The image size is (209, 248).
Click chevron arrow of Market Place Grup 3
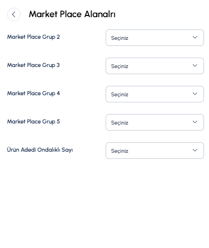(195, 65)
